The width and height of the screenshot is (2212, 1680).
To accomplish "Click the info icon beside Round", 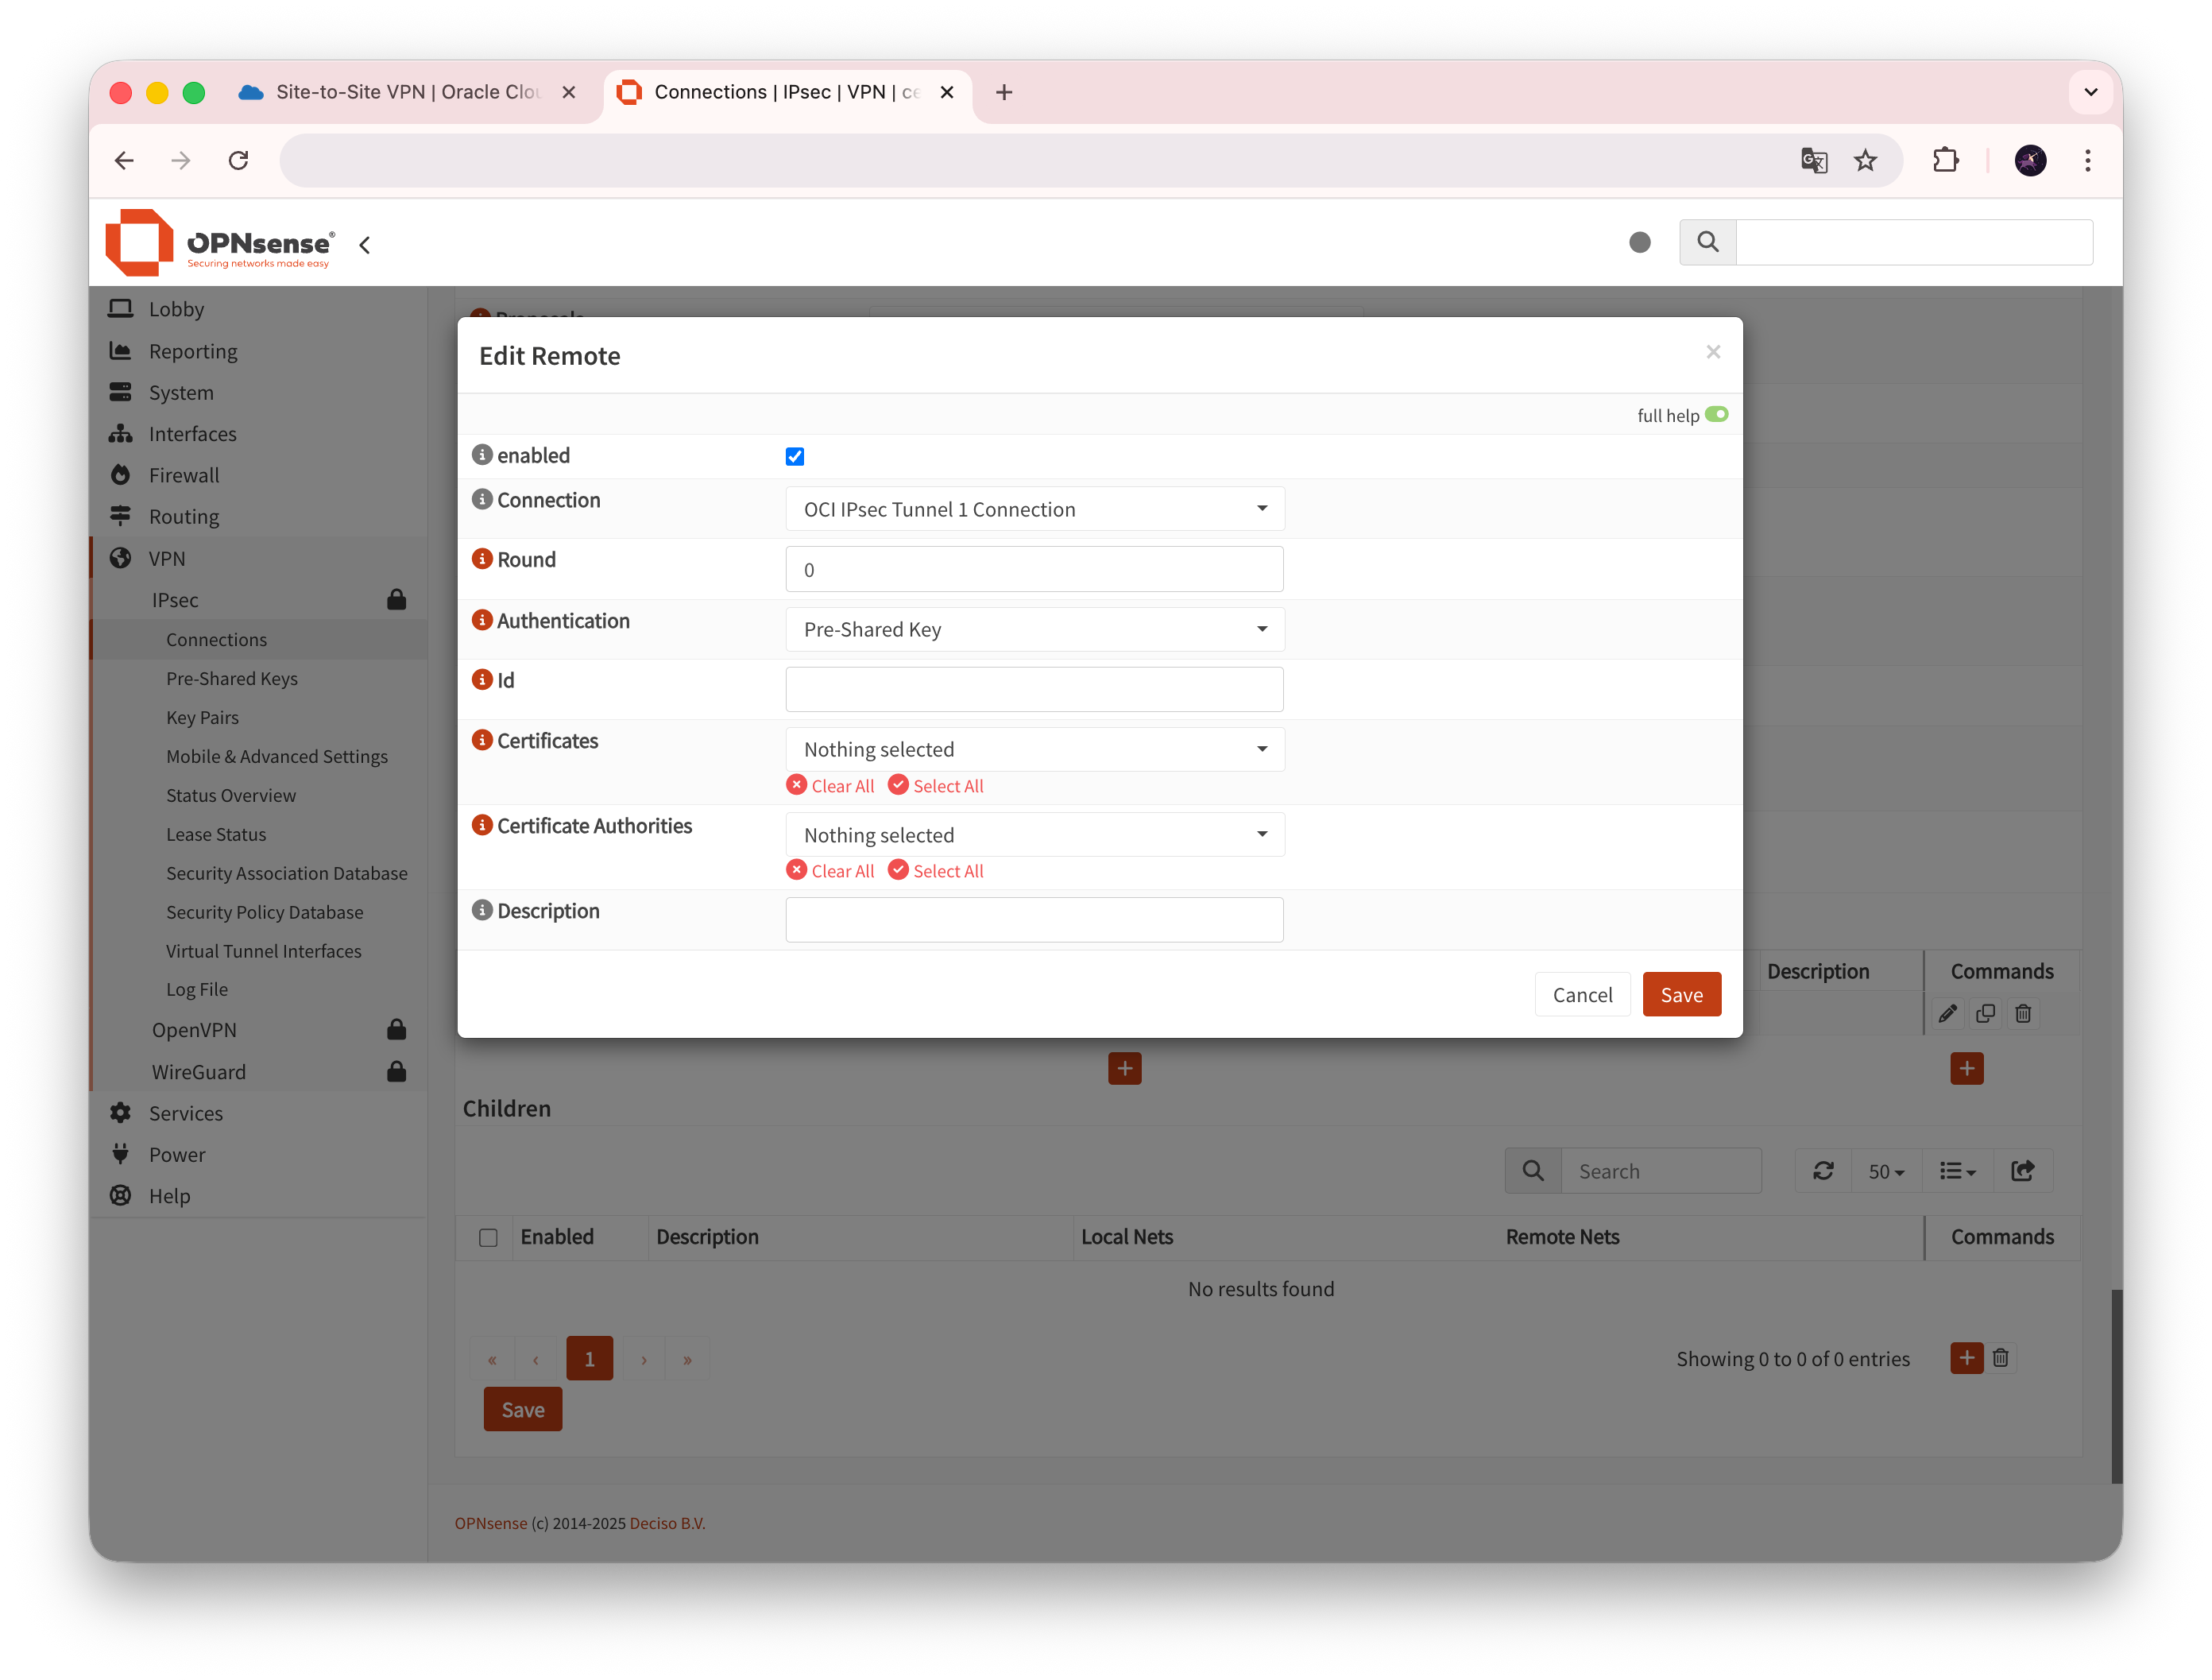I will [x=482, y=559].
